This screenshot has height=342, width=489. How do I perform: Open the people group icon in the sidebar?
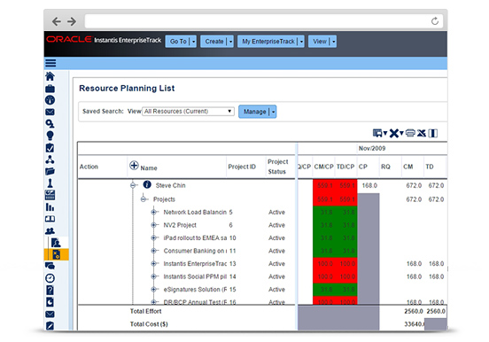tap(50, 231)
